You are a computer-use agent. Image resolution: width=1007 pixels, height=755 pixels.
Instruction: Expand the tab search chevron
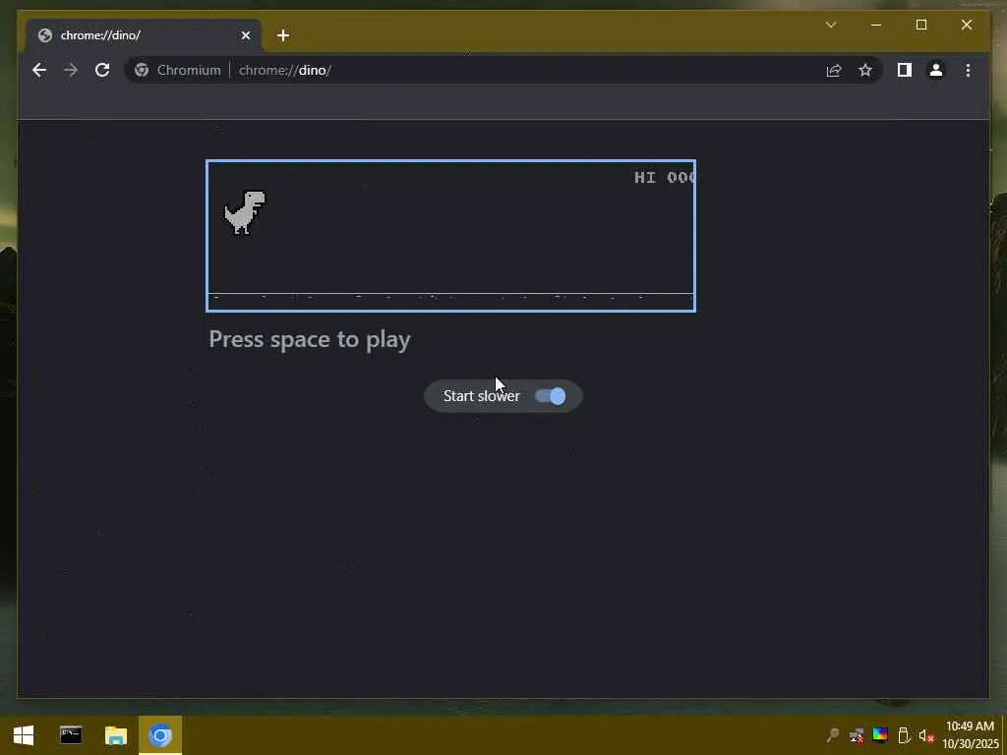830,25
